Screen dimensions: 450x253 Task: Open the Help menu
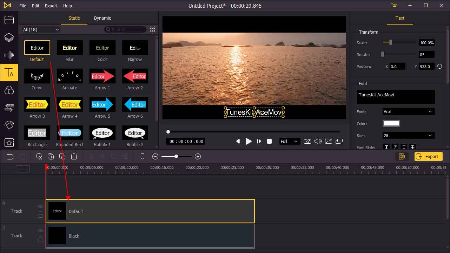point(67,6)
